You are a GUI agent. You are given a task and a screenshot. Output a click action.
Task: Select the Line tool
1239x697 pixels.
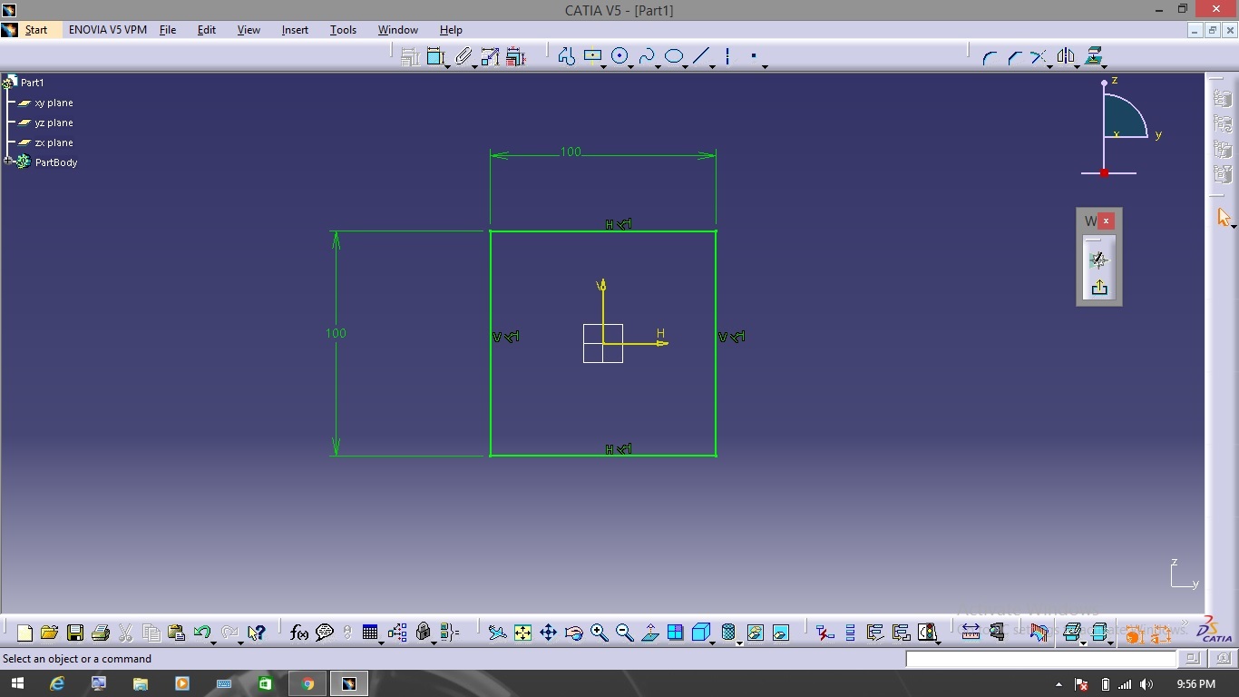click(700, 56)
